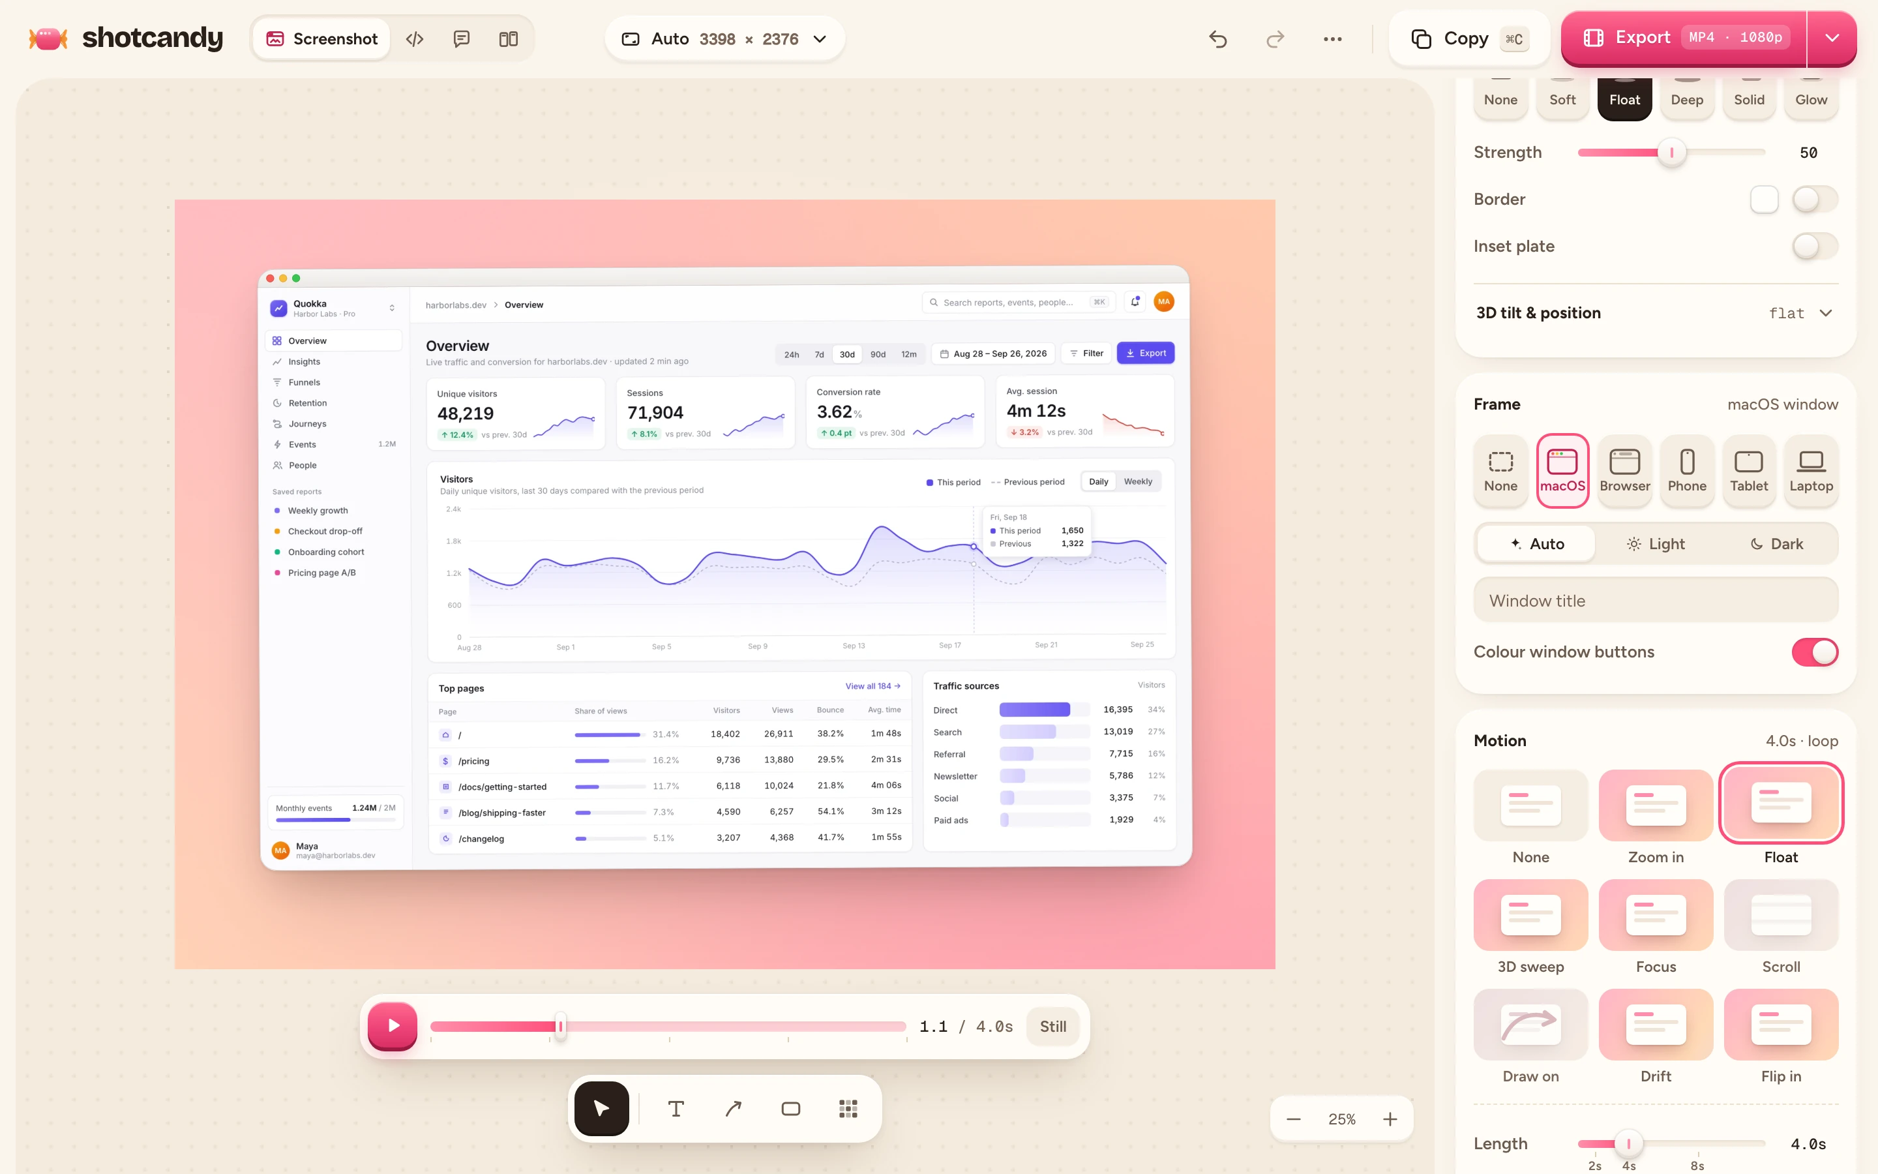Choose the Phone frame
1878x1174 pixels.
tap(1687, 470)
